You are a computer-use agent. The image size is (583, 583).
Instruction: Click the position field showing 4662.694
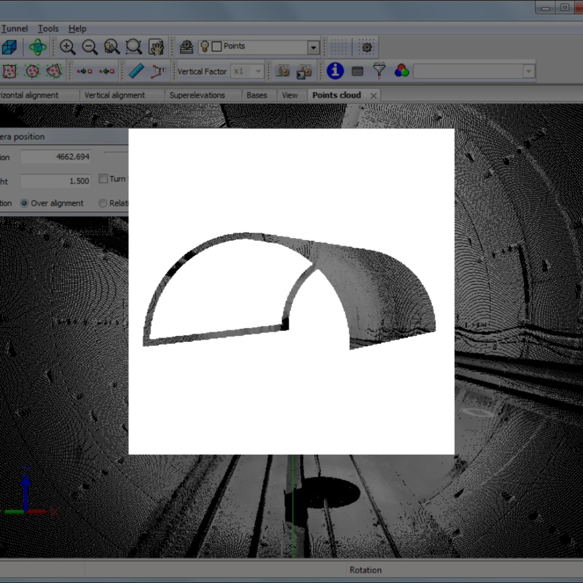click(x=55, y=157)
